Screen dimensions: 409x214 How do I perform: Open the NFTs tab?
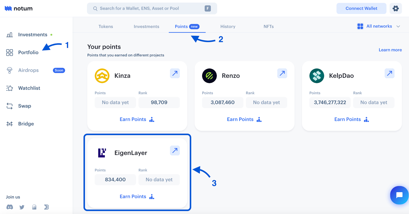pos(269,26)
